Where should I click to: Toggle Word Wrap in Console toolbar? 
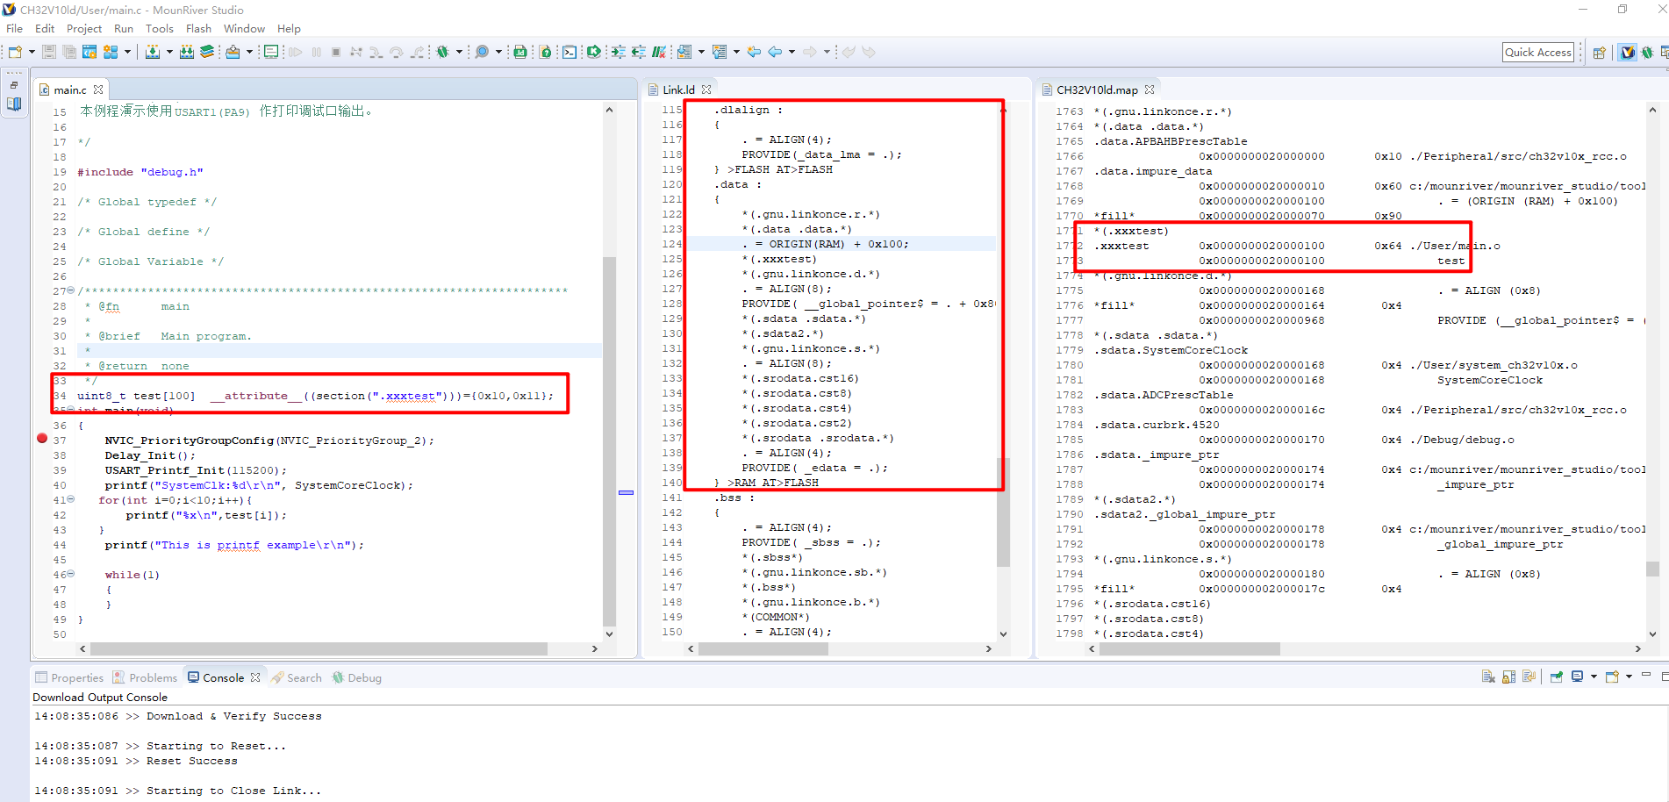point(1529,677)
